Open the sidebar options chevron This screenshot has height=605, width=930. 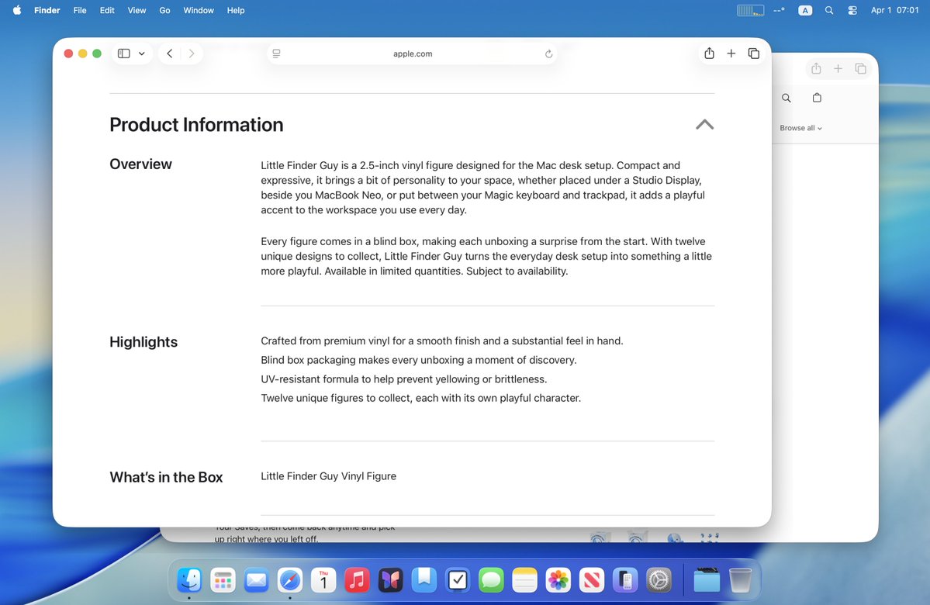[141, 53]
